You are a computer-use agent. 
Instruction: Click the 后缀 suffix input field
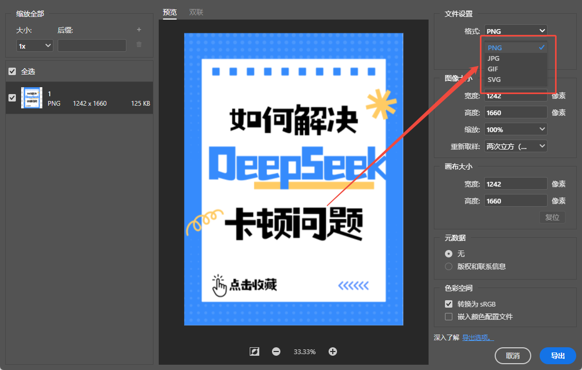(x=92, y=45)
